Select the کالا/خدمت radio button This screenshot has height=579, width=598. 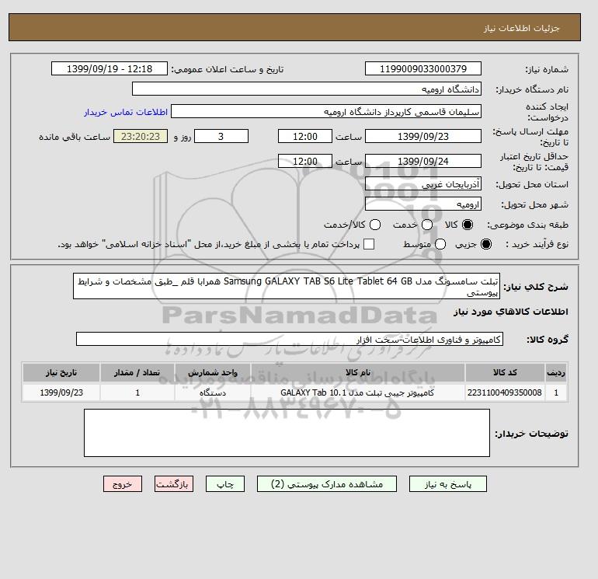(375, 225)
